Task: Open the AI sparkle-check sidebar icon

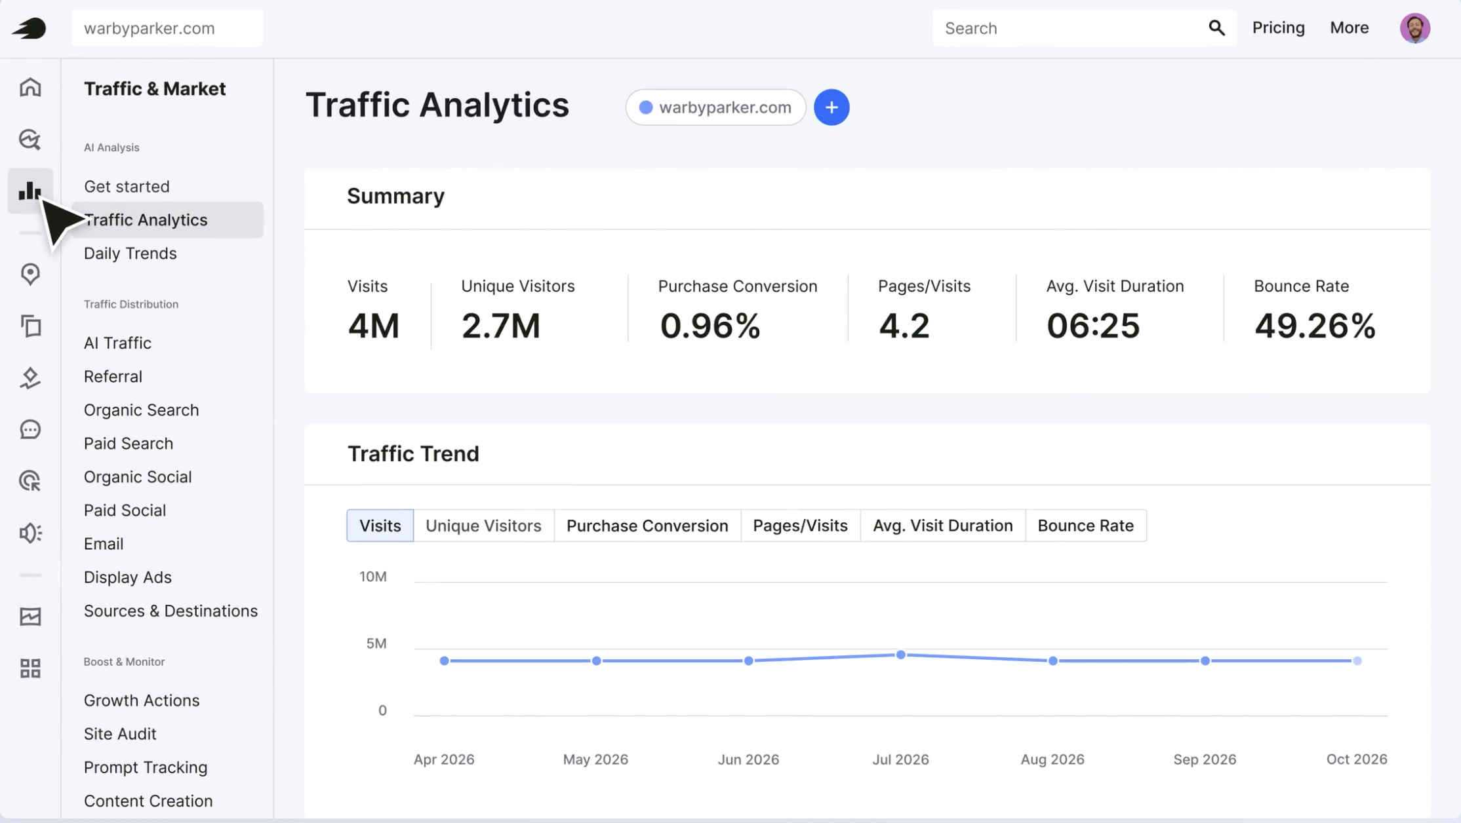Action: (x=30, y=377)
